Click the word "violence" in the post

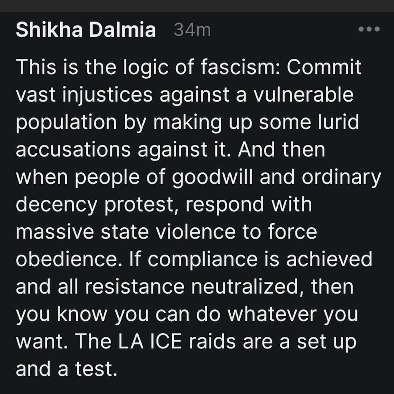(190, 232)
